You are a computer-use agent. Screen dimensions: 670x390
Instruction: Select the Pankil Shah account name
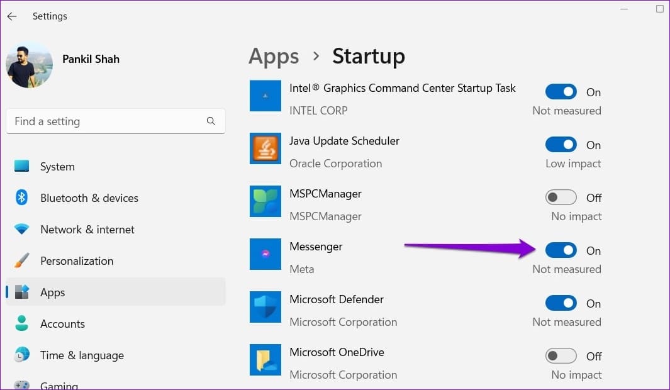tap(91, 59)
